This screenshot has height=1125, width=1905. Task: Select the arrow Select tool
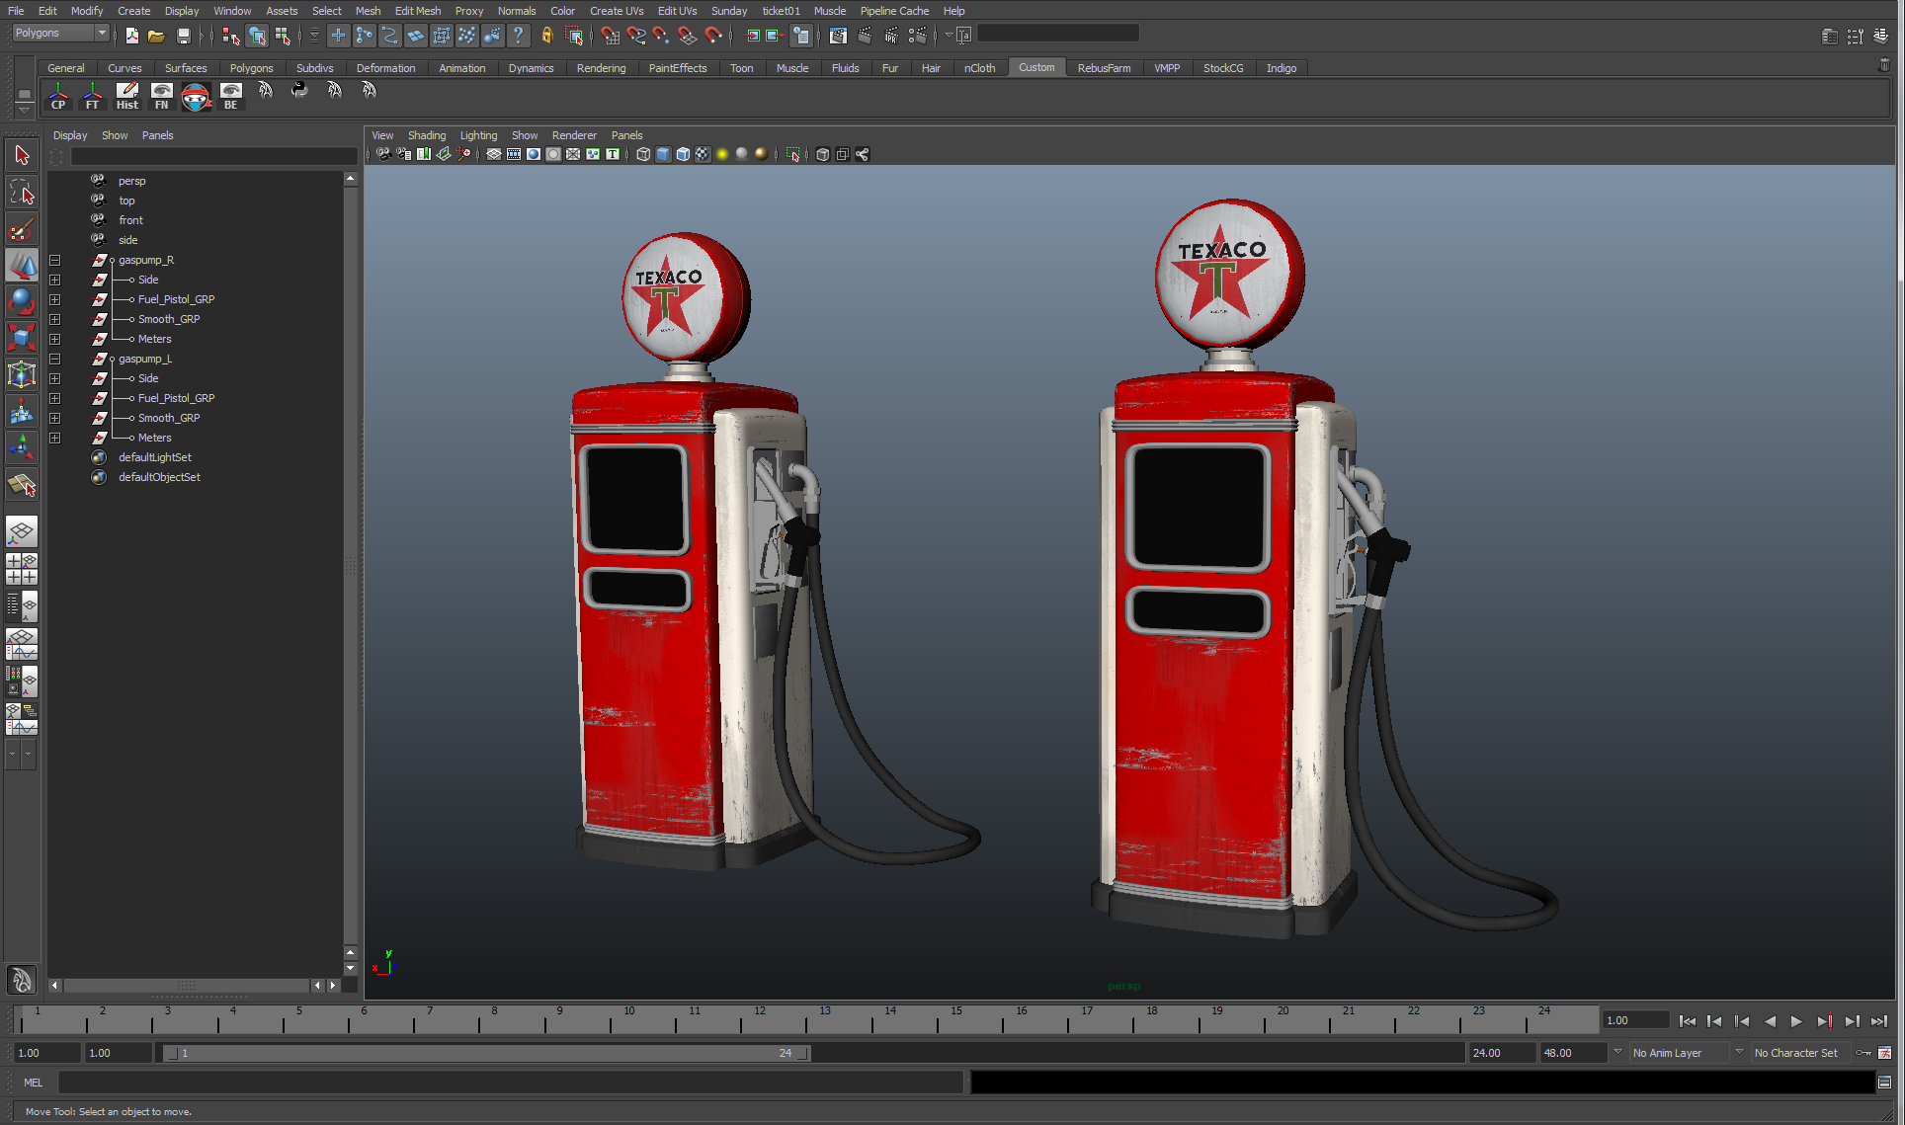(x=22, y=155)
